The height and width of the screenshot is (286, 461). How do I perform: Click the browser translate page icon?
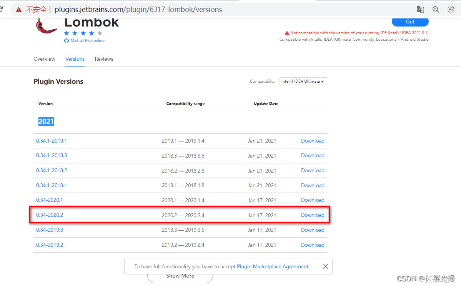pyautogui.click(x=420, y=9)
